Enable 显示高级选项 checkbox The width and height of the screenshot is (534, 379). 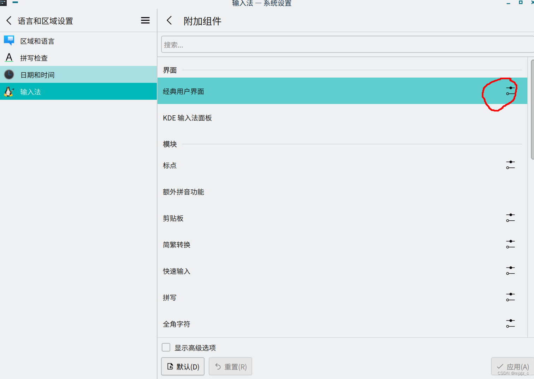[x=166, y=347]
